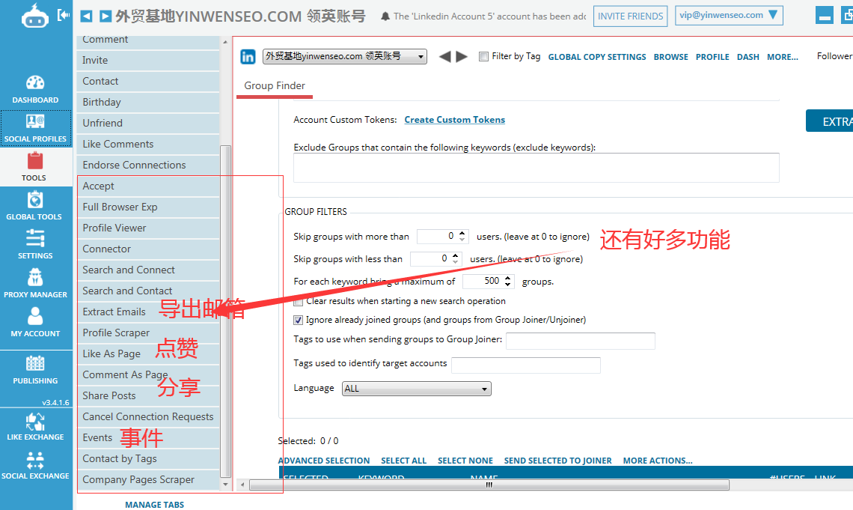
Task: Click the LinkedIn icon beside the account selector
Action: click(248, 56)
